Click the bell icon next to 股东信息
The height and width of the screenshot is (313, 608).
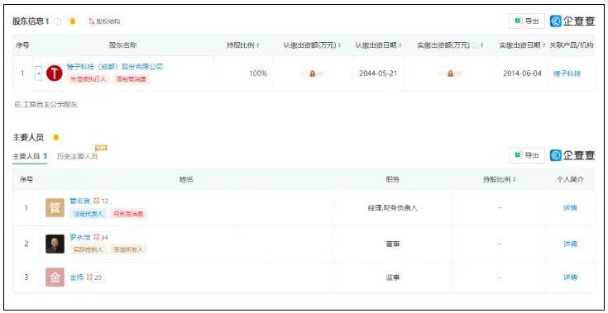pos(73,21)
